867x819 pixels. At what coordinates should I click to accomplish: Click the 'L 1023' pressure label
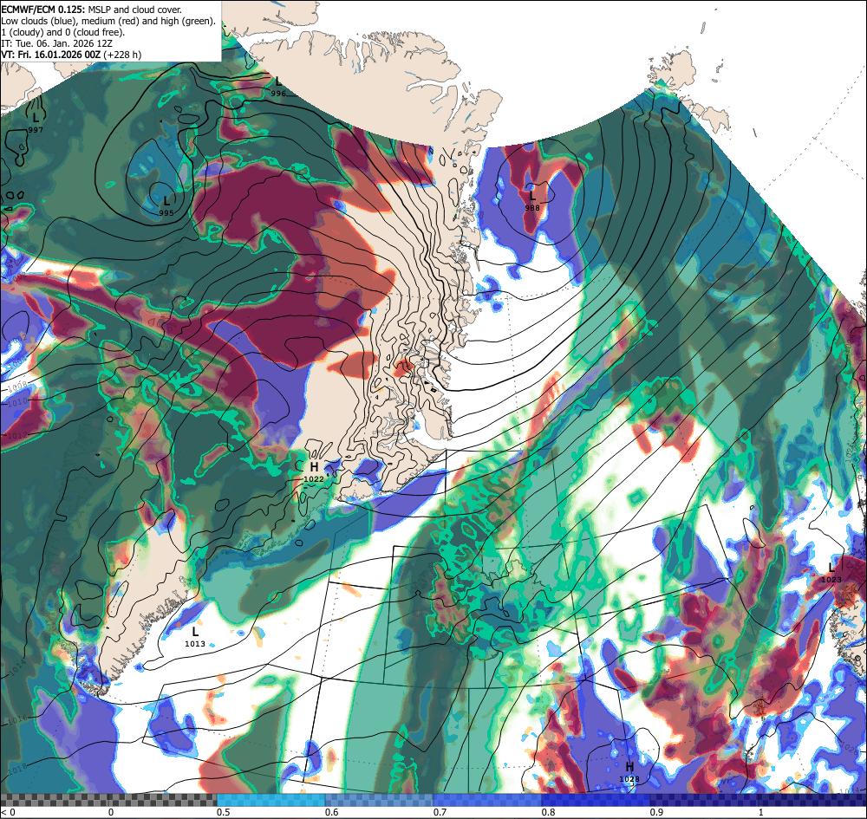coord(831,573)
